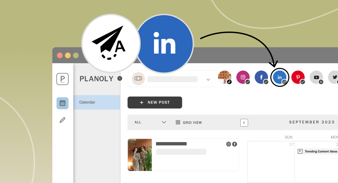Switch to Grid View
Screen dimensions: 338x183
(189, 122)
